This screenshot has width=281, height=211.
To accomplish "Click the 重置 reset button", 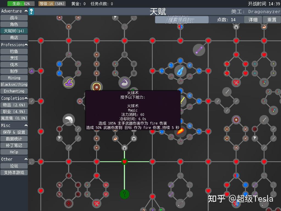I will [272, 19].
